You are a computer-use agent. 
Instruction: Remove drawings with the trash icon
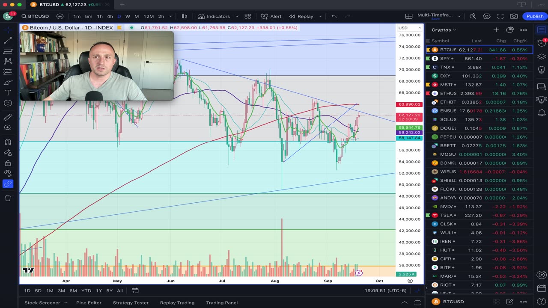click(8, 198)
